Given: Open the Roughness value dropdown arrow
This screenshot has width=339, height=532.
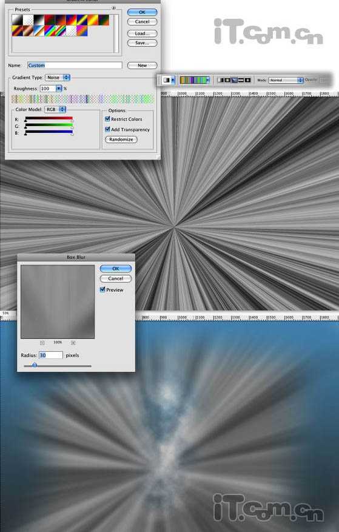Looking at the screenshot, I should (59, 89).
